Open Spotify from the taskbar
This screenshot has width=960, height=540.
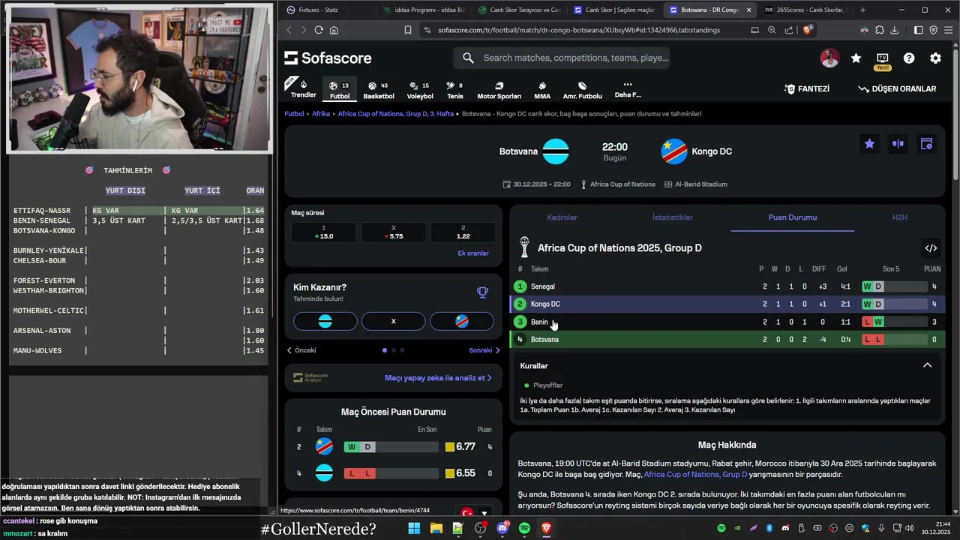point(524,528)
